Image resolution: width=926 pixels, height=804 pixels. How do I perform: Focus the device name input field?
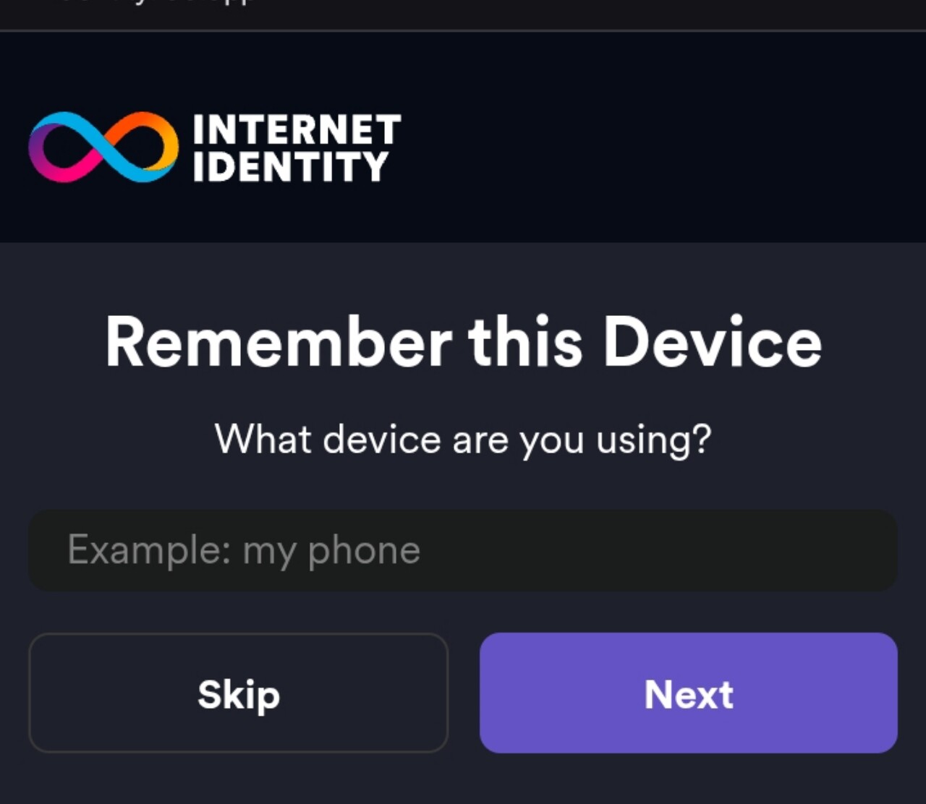(463, 550)
